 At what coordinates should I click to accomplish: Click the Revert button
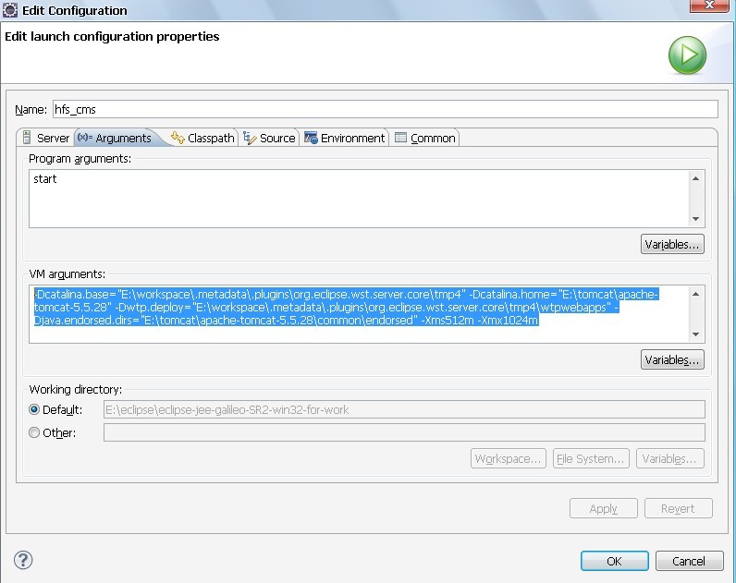tap(679, 508)
